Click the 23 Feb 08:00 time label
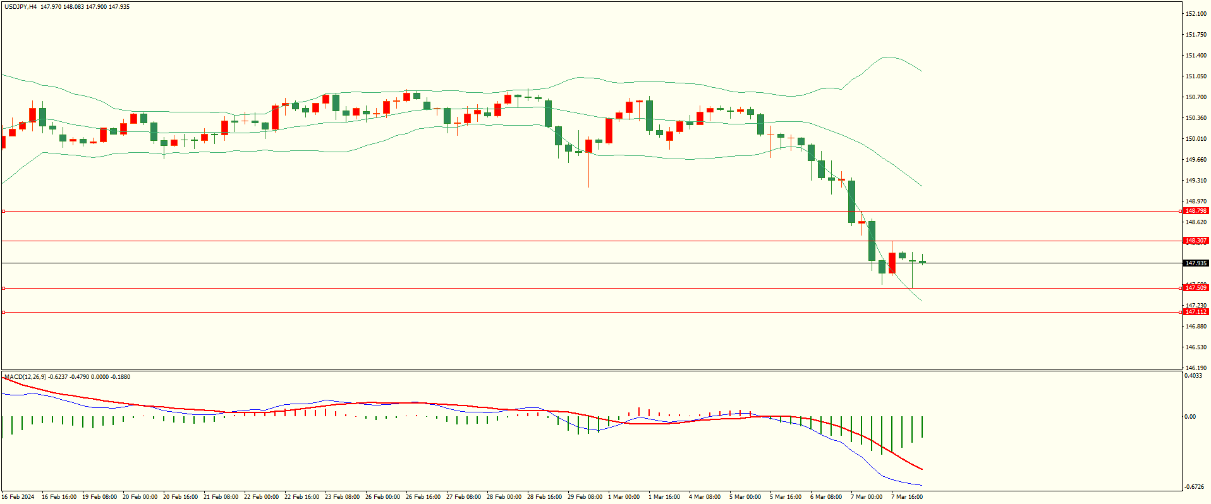The height and width of the screenshot is (504, 1211). [342, 497]
